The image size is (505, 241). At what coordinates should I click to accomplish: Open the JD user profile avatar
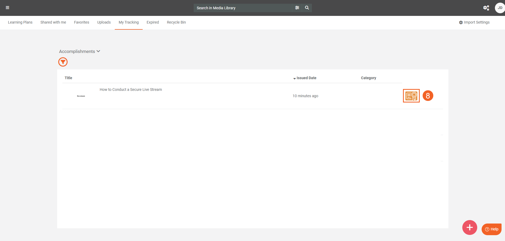500,8
